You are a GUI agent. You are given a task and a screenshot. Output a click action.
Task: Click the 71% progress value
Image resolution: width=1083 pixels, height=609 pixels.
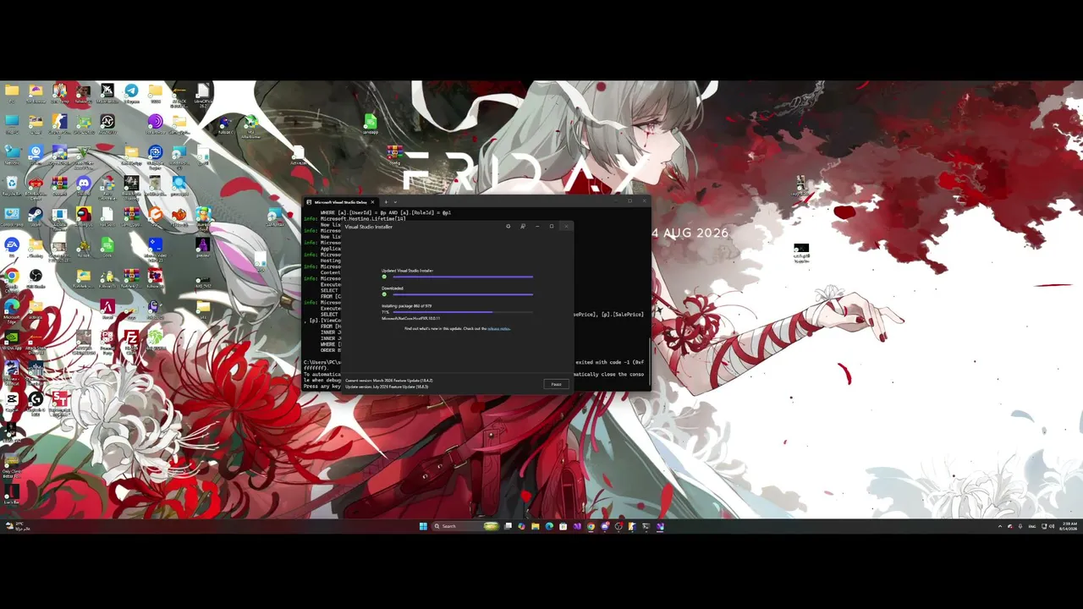pyautogui.click(x=385, y=312)
